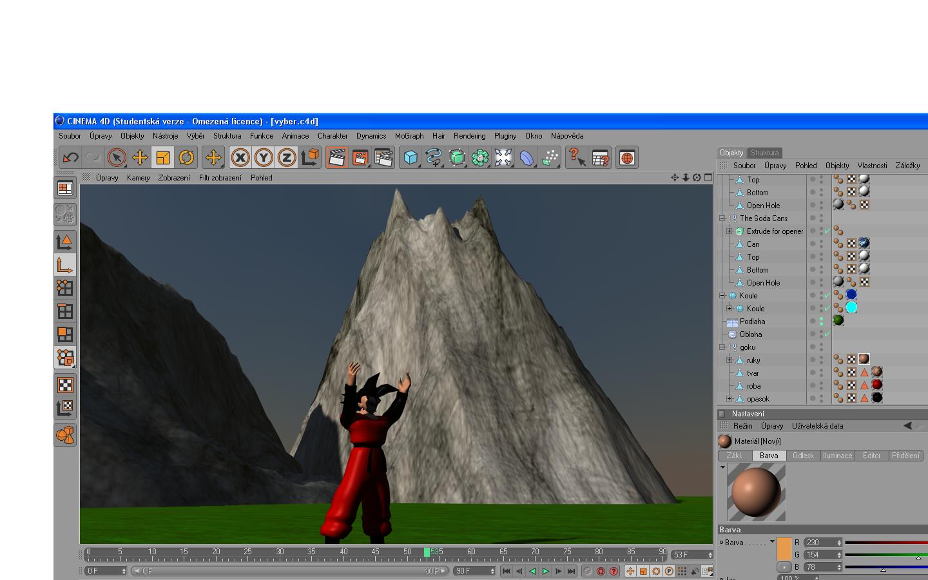
Task: Activate the Rotate tool
Action: (x=186, y=157)
